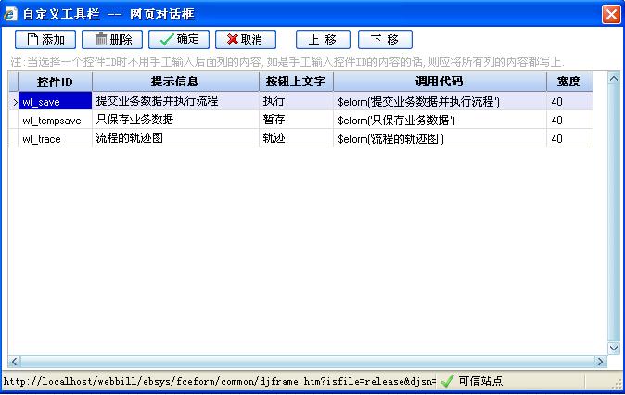Image resolution: width=625 pixels, height=395 pixels.
Task: Select the wf_save cell
Action: coord(55,101)
